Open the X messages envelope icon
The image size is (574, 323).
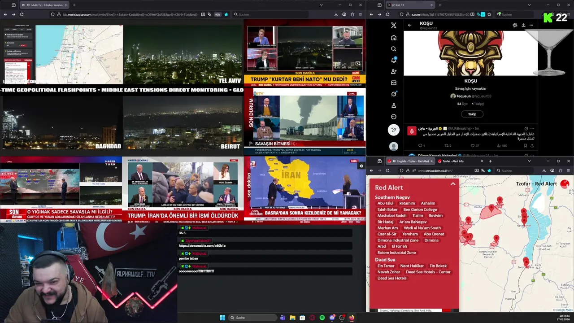(394, 83)
